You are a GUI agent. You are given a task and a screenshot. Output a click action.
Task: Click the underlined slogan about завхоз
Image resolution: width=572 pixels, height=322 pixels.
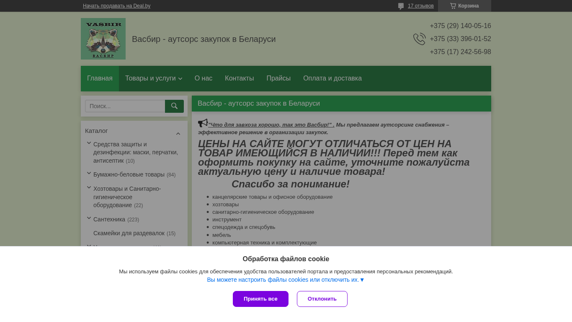coord(271,125)
